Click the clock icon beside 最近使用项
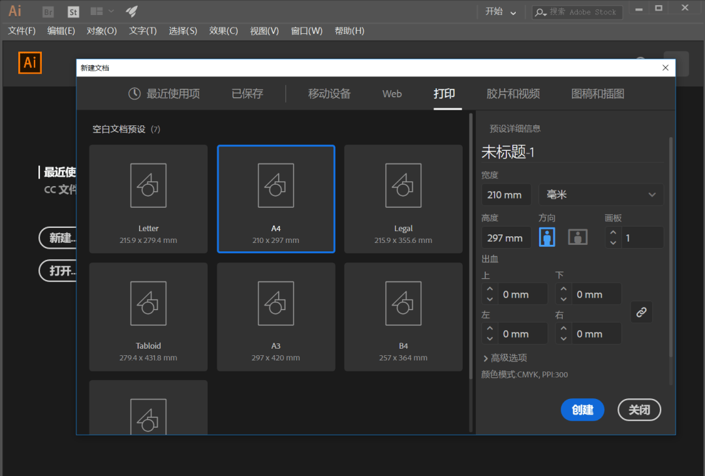 tap(134, 93)
